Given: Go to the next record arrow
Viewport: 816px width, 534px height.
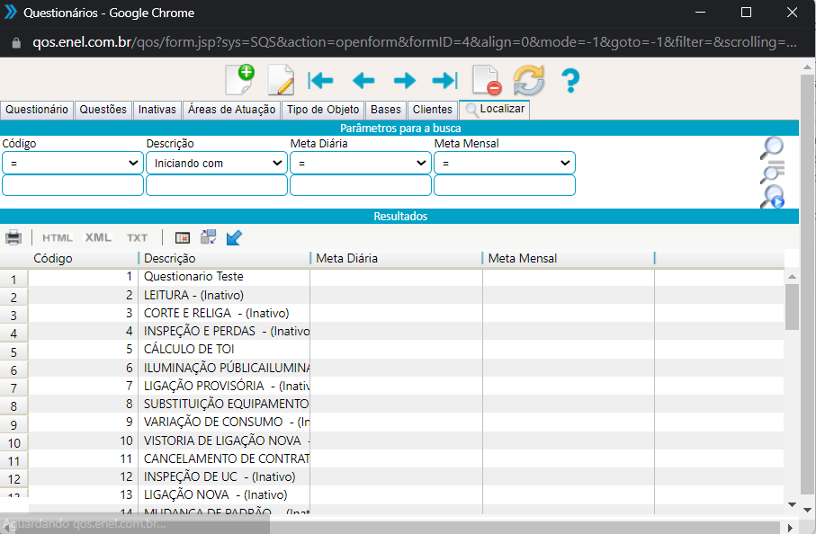Looking at the screenshot, I should [x=405, y=81].
